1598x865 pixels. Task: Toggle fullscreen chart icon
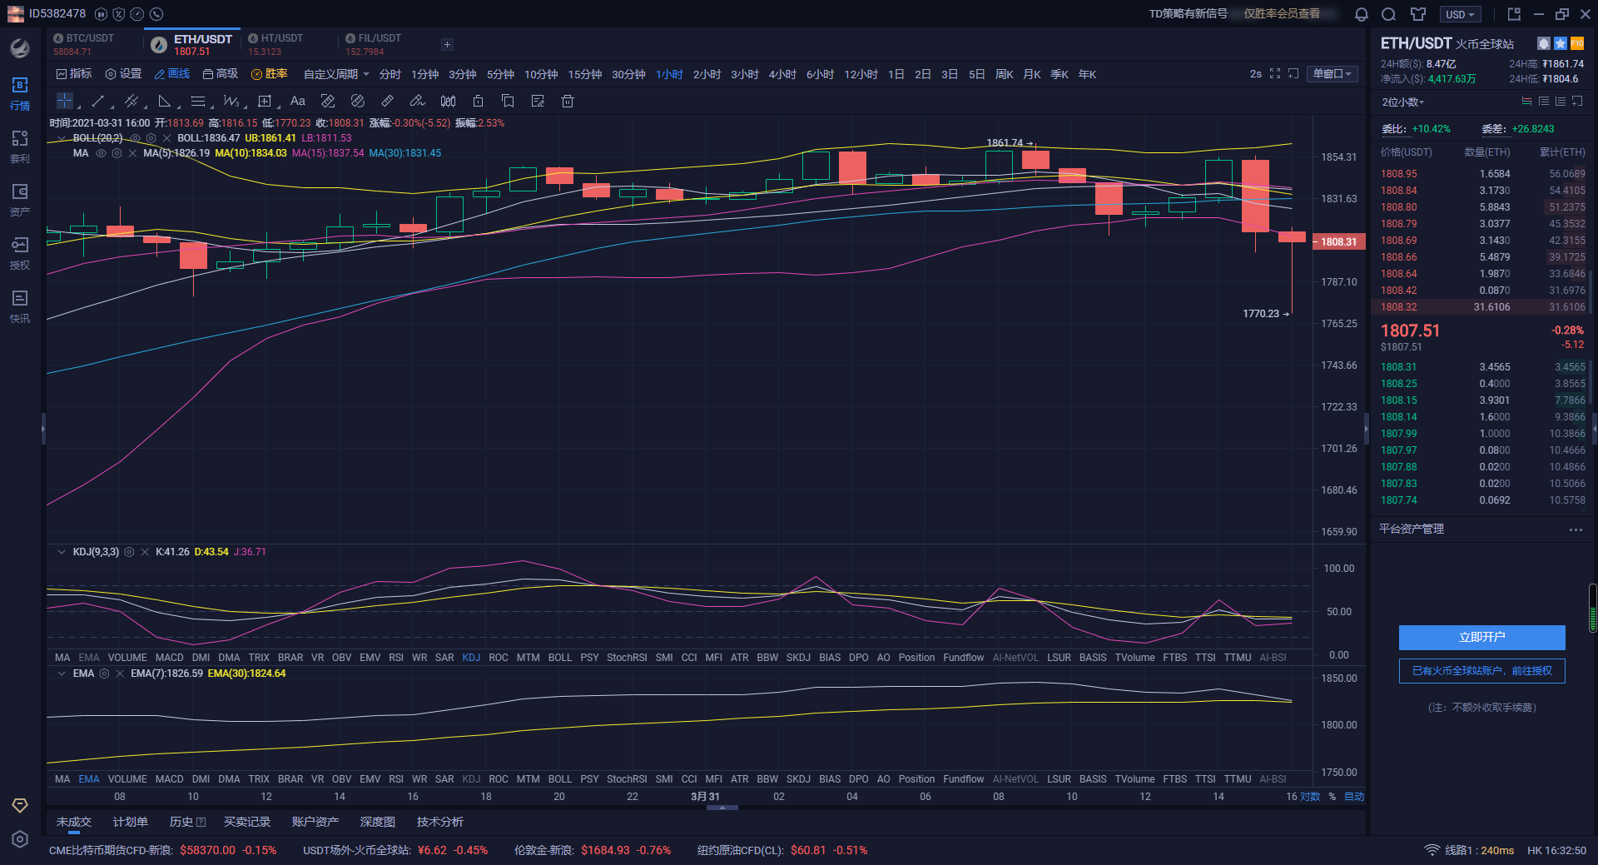[x=1275, y=74]
